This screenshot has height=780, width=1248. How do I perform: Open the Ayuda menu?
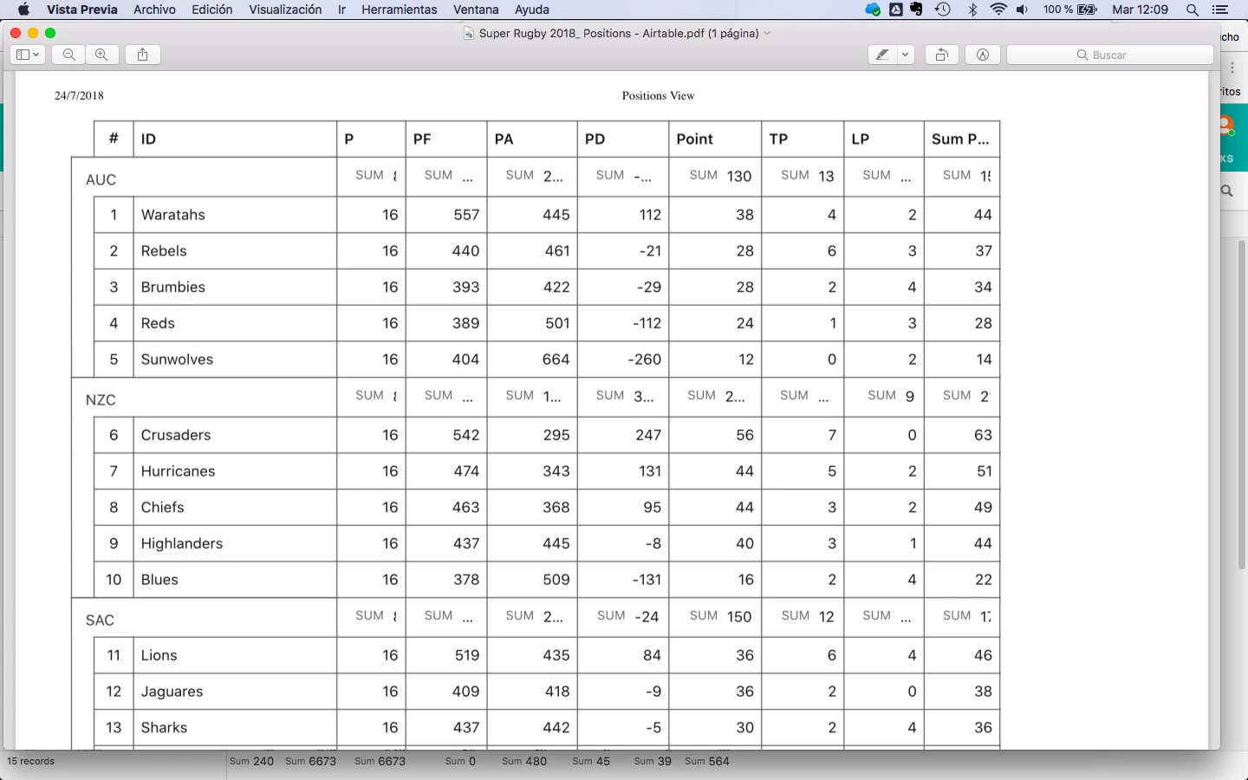pos(532,10)
